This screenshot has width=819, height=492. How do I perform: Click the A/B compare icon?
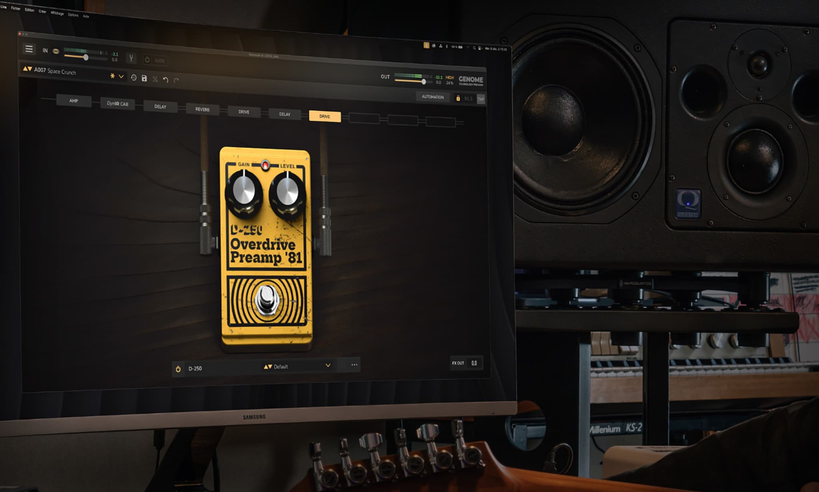(x=155, y=79)
